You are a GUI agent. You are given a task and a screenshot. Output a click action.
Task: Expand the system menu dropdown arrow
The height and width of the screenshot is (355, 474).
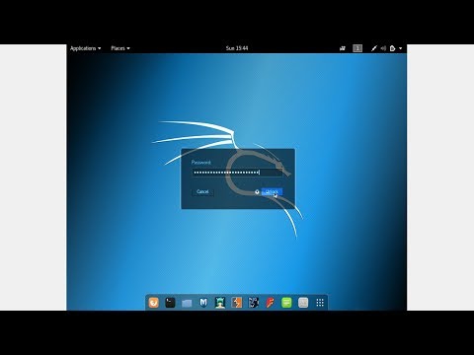click(x=401, y=48)
